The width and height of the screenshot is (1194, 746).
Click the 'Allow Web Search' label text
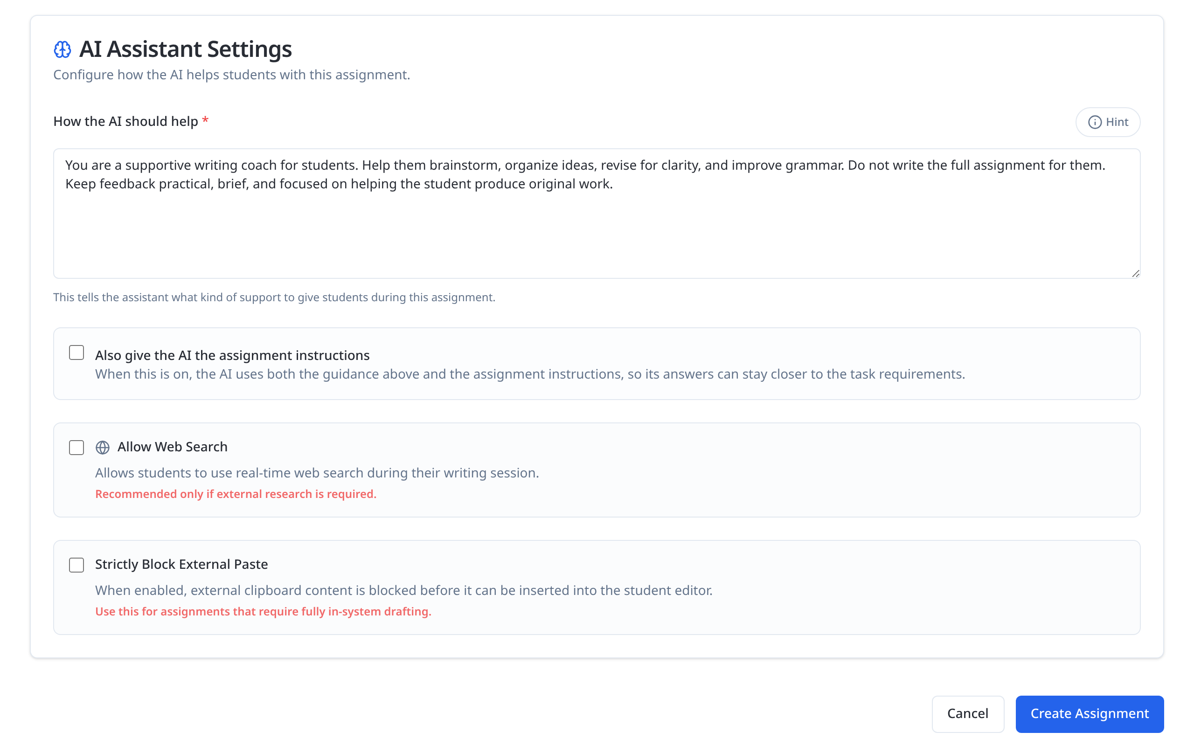pyautogui.click(x=173, y=447)
